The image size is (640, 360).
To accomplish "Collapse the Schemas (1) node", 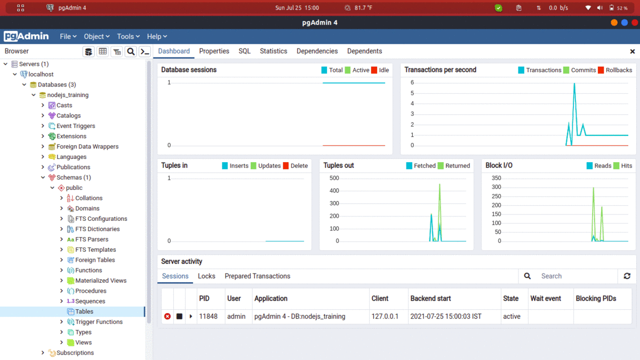I will pyautogui.click(x=43, y=178).
